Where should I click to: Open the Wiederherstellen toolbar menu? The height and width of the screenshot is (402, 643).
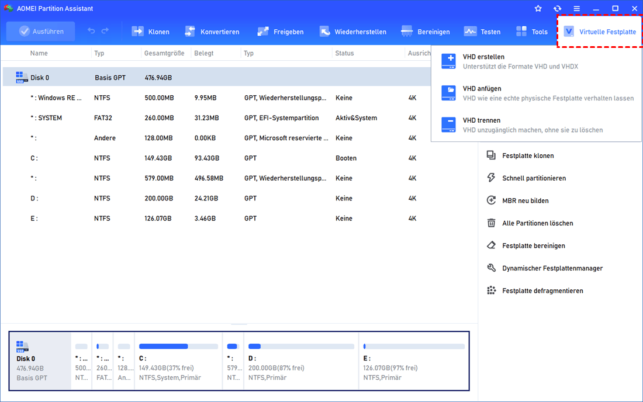pos(352,32)
